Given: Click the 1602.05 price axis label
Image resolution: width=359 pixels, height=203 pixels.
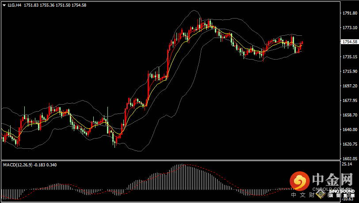Looking at the screenshot, I should coord(350,158).
